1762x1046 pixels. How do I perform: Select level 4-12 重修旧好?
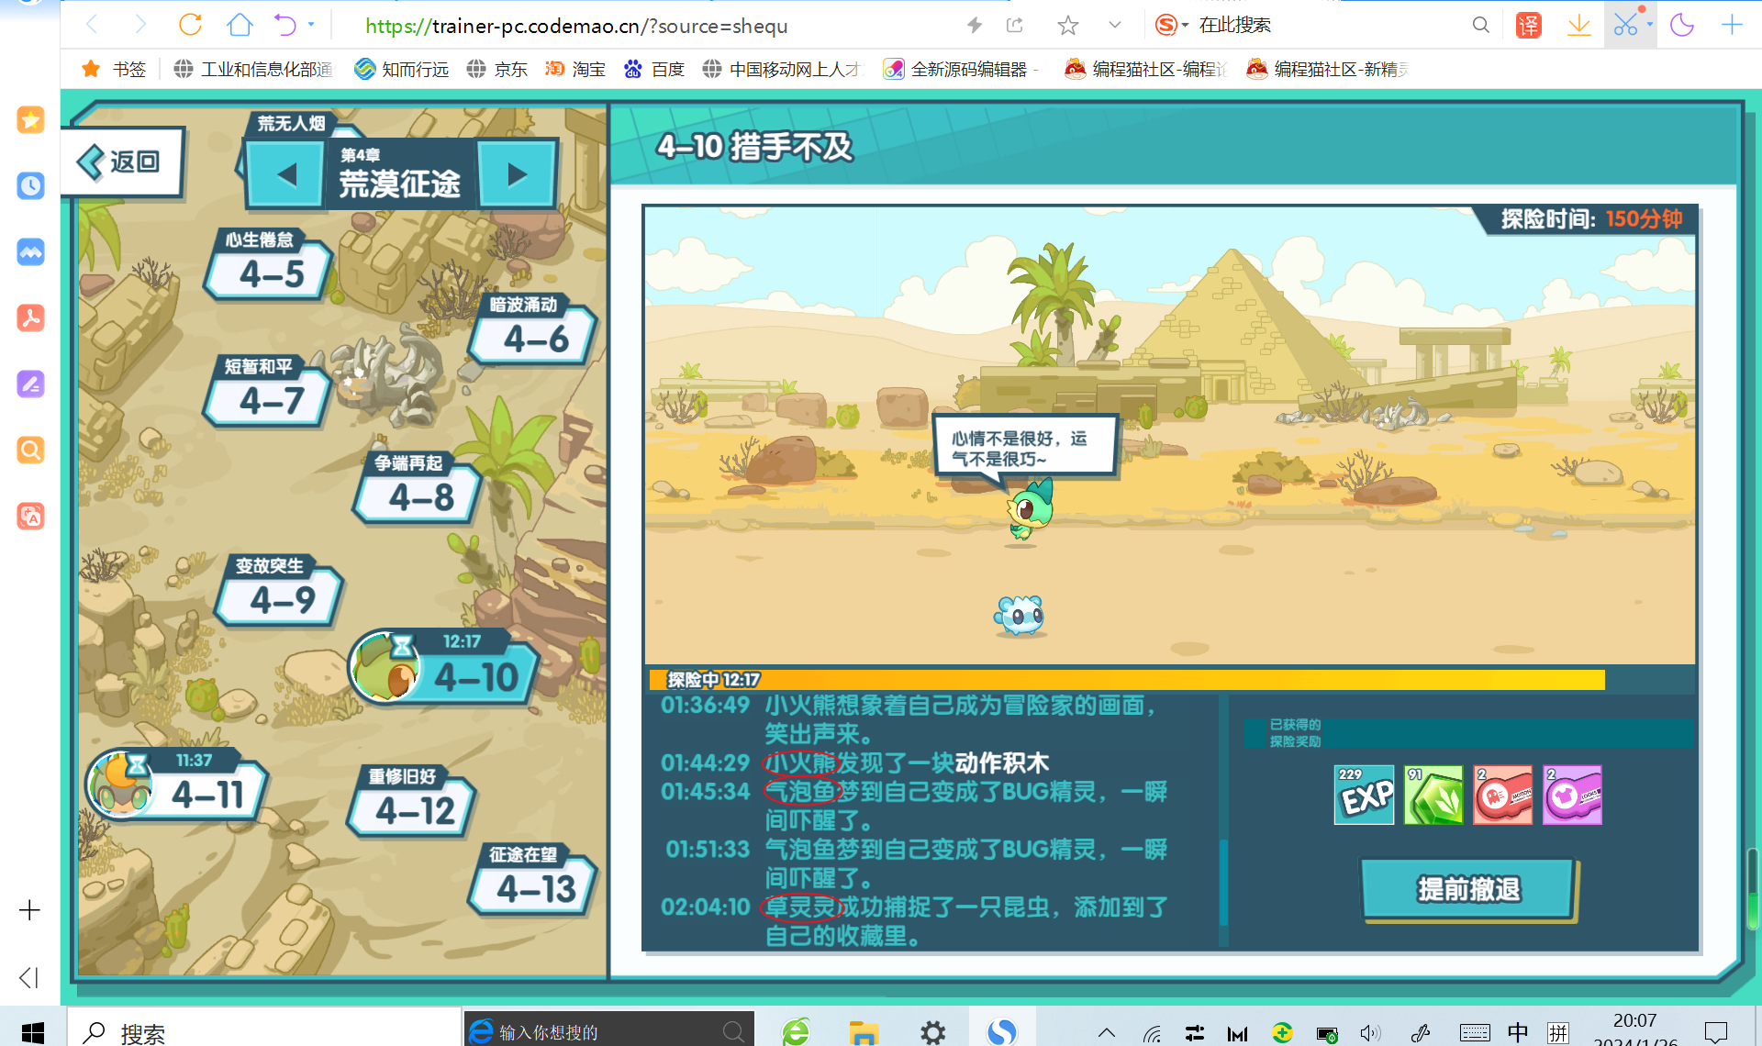(x=412, y=801)
